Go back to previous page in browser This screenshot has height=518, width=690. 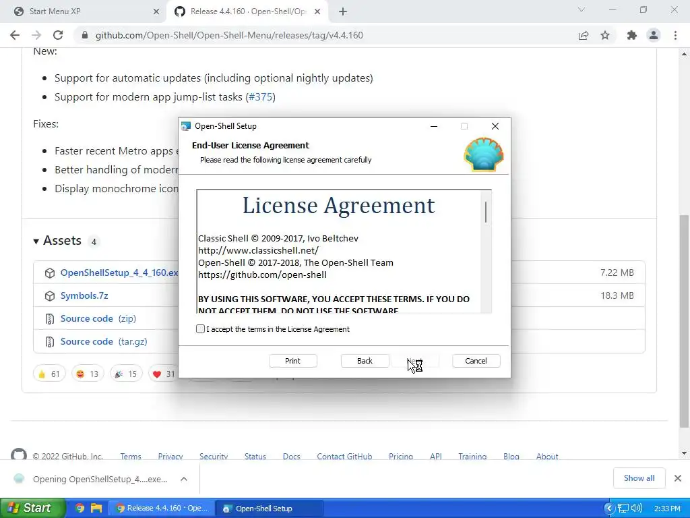coord(15,35)
